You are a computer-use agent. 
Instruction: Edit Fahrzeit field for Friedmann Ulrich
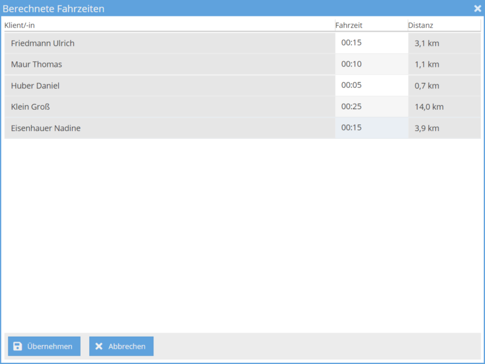(x=371, y=43)
